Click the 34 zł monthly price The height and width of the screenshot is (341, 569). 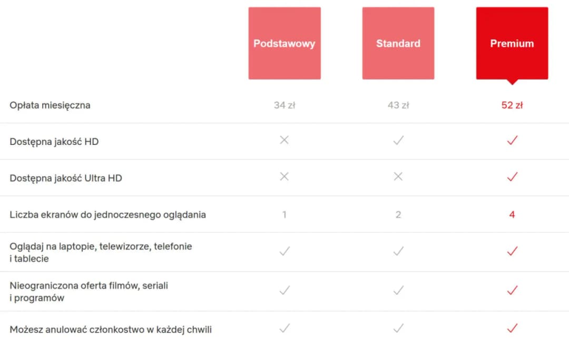(x=284, y=105)
